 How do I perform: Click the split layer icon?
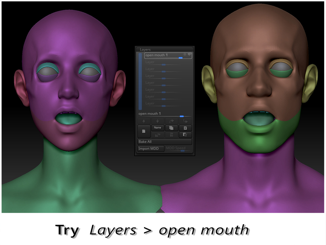[x=158, y=135]
